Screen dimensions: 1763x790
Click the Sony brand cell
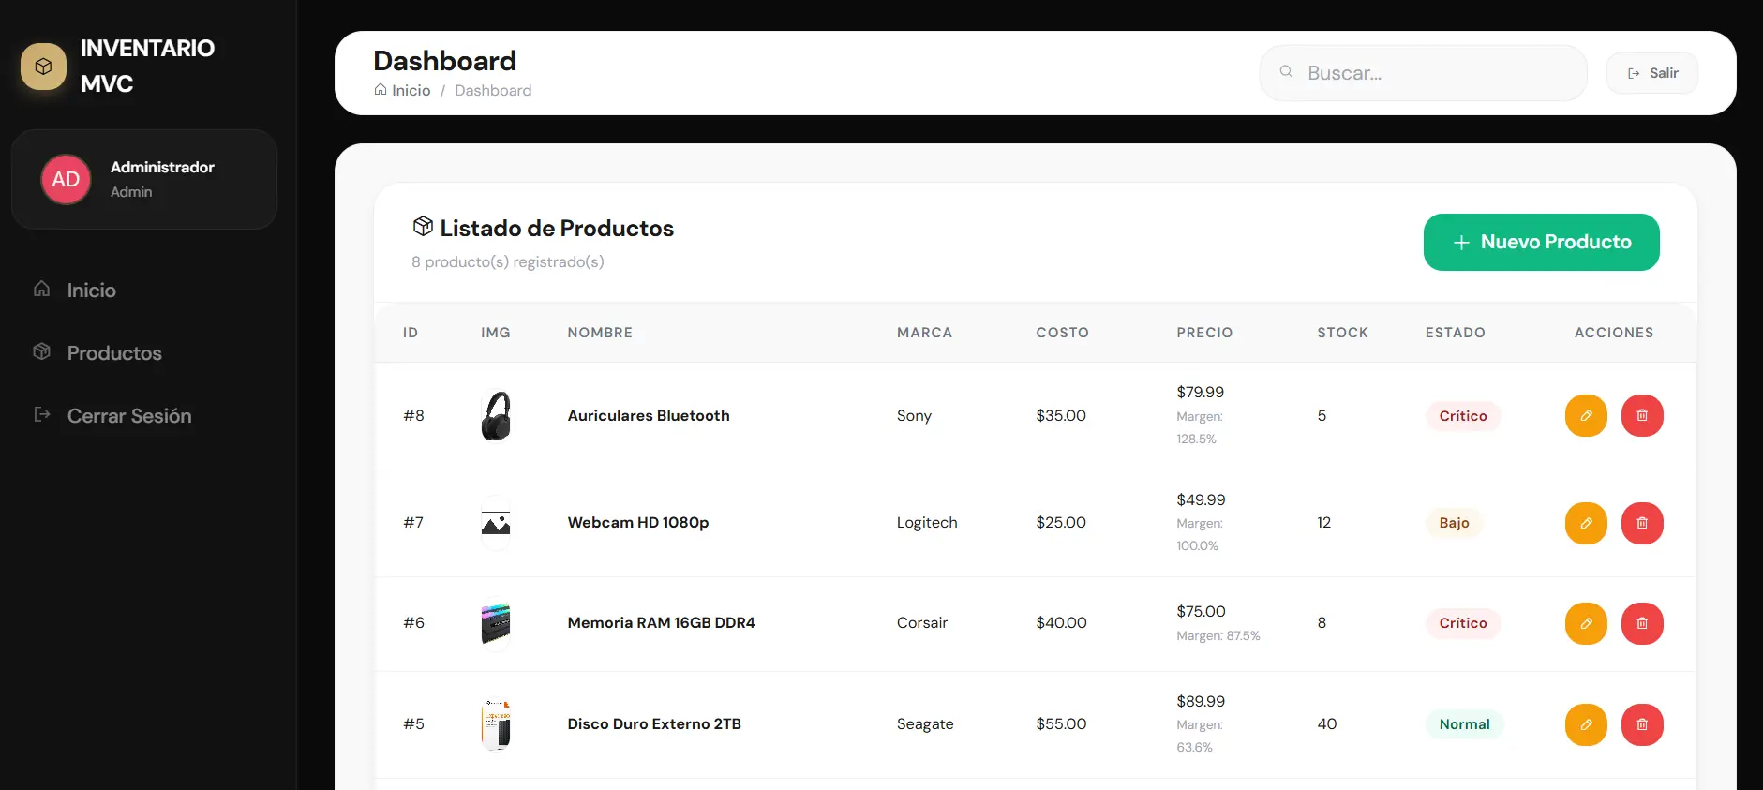click(x=914, y=416)
